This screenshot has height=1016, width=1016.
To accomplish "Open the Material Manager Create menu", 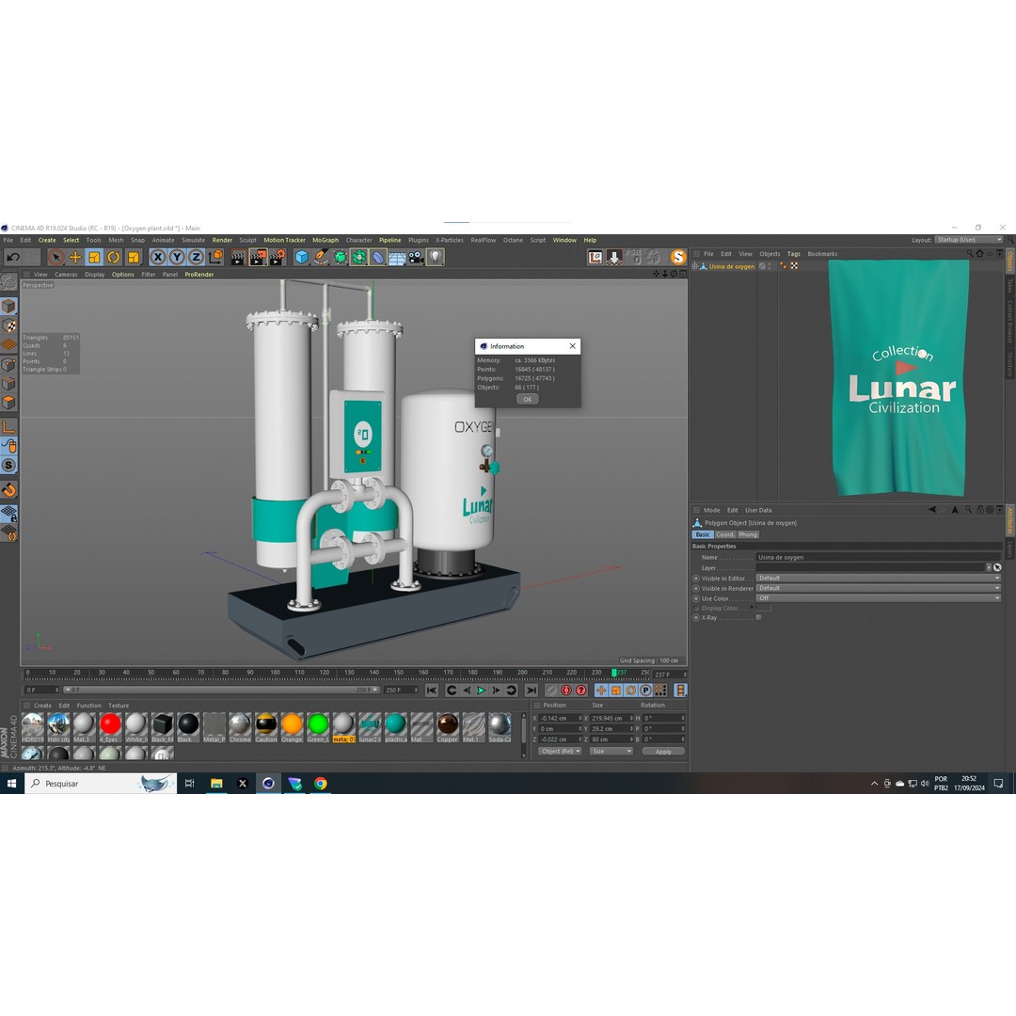I will point(42,706).
